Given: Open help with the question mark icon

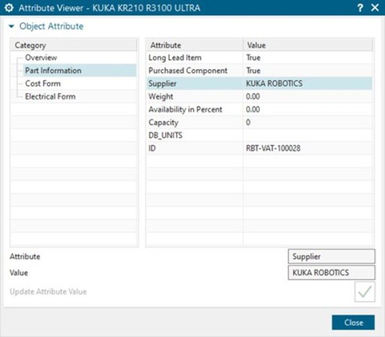Looking at the screenshot, I should coord(360,8).
